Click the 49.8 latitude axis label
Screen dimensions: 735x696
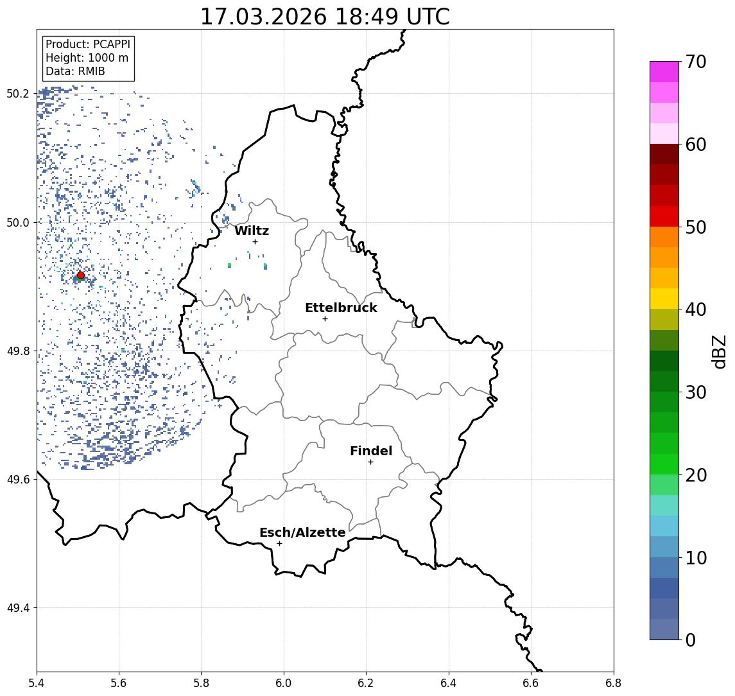[x=18, y=351]
